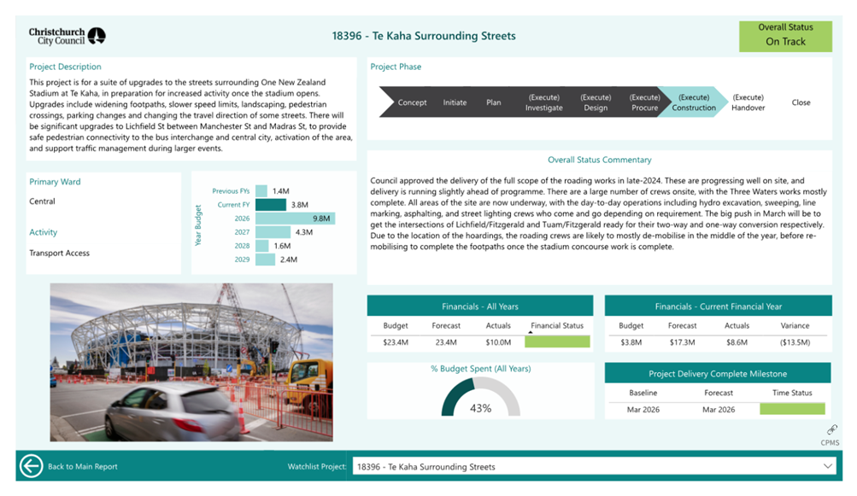857x496 pixels.
Task: Click the Previous FYs 1.4M bar
Action: click(x=261, y=191)
